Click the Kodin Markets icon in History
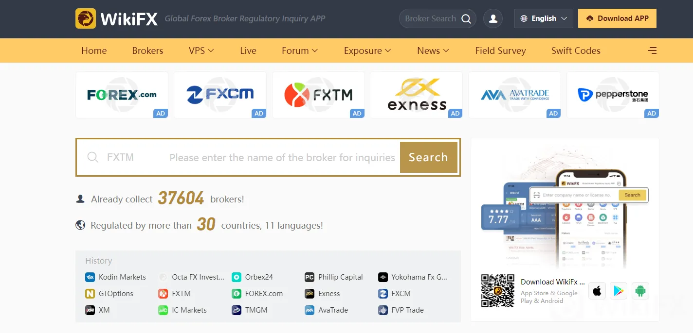693x333 pixels. pos(90,277)
